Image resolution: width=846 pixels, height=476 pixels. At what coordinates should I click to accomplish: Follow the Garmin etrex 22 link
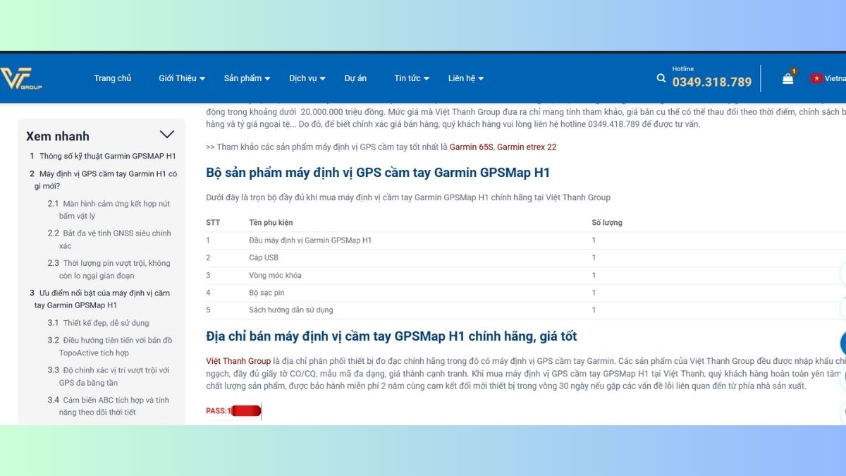click(x=527, y=147)
